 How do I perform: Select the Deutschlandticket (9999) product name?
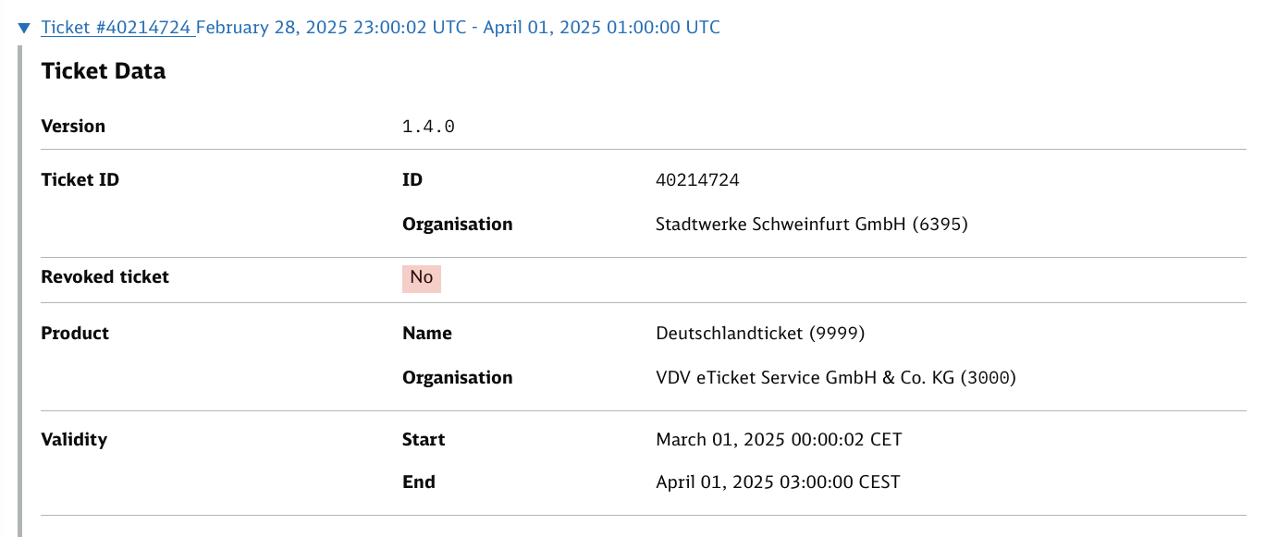click(760, 333)
